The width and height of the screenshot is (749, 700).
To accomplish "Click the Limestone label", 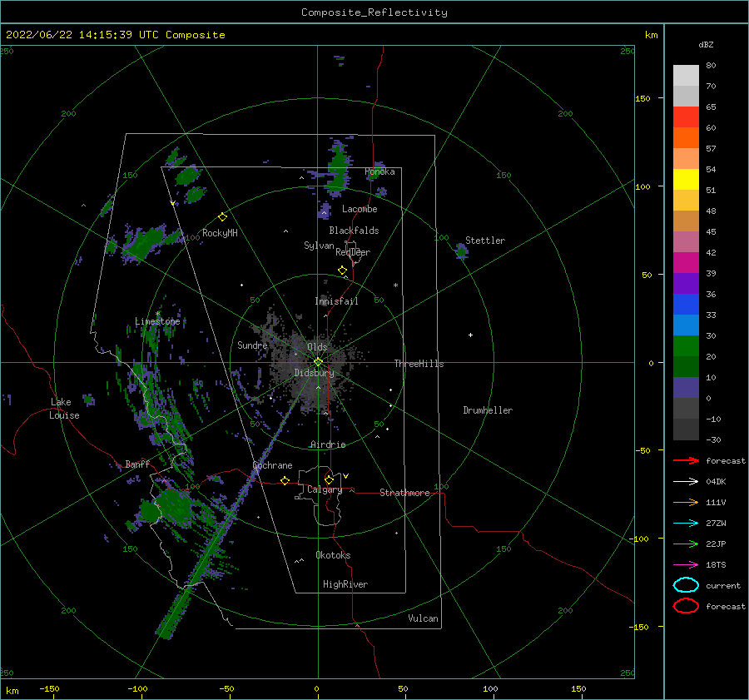I will [x=157, y=321].
